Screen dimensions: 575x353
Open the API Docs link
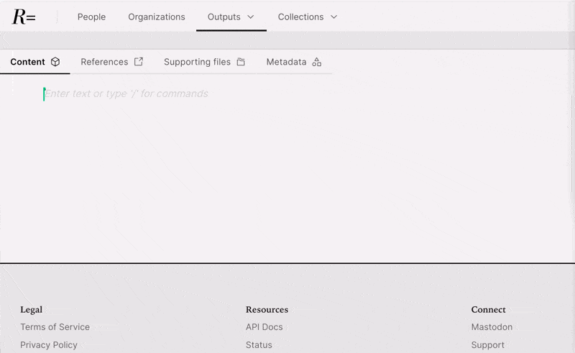[x=264, y=327]
